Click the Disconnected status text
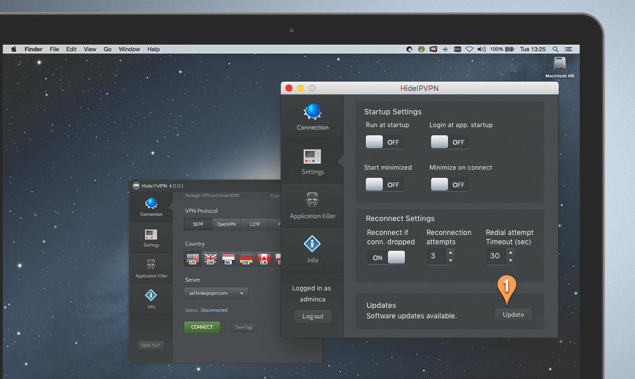 coord(214,310)
